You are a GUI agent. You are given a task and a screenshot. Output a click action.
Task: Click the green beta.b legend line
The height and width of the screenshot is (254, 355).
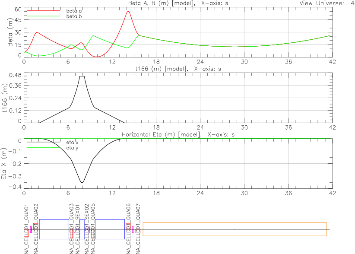[44, 16]
